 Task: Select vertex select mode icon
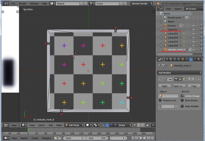[x=135, y=125]
